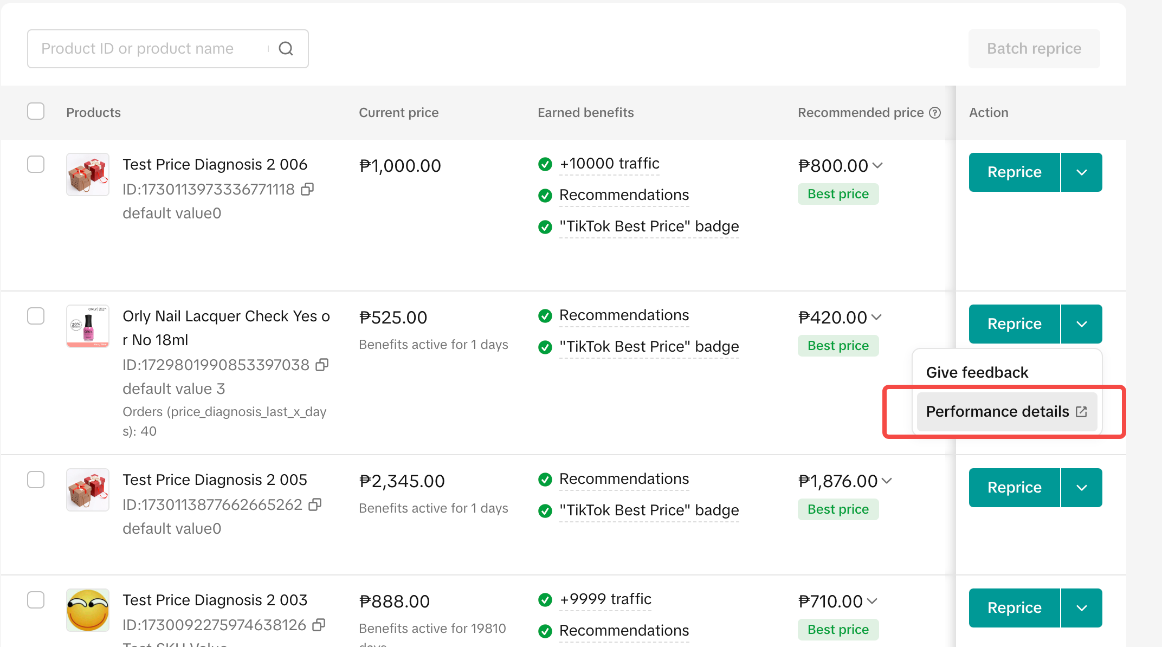Viewport: 1162px width, 647px height.
Task: Check the Test Price Diagnosis 2 006 row
Action: click(x=36, y=164)
